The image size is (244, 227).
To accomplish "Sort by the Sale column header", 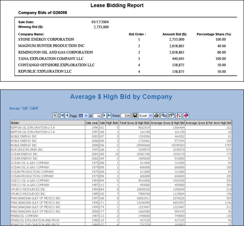I will click(x=102, y=123).
